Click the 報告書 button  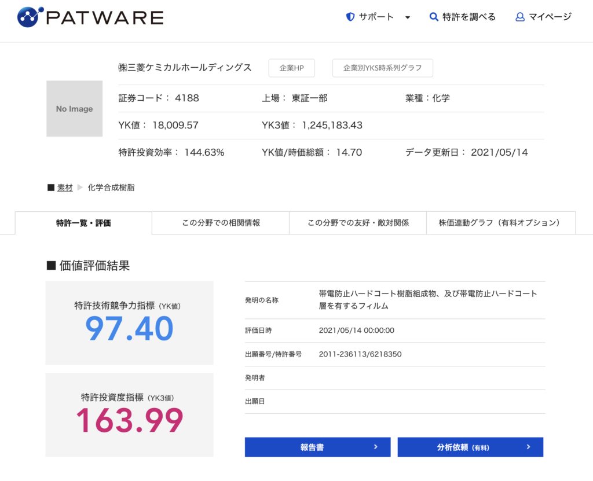pyautogui.click(x=318, y=447)
